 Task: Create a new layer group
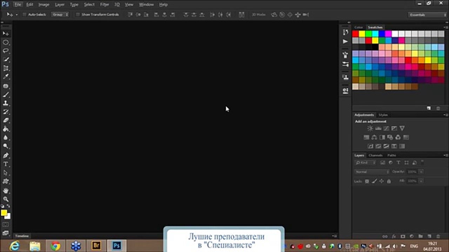pyautogui.click(x=421, y=237)
